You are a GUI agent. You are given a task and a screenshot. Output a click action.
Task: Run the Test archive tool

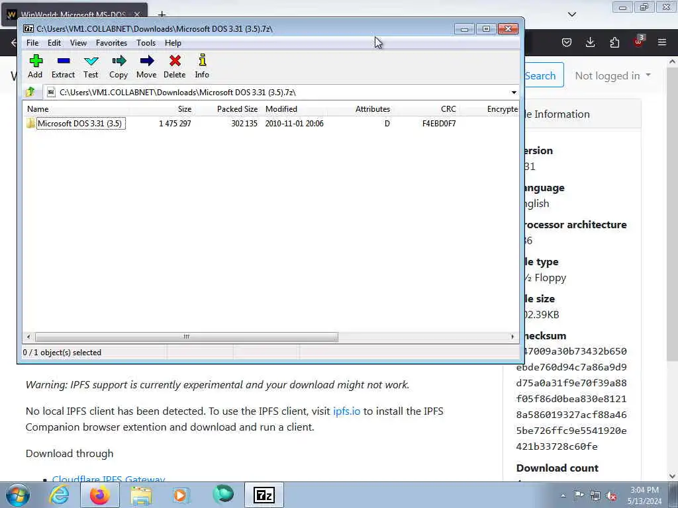click(x=91, y=66)
